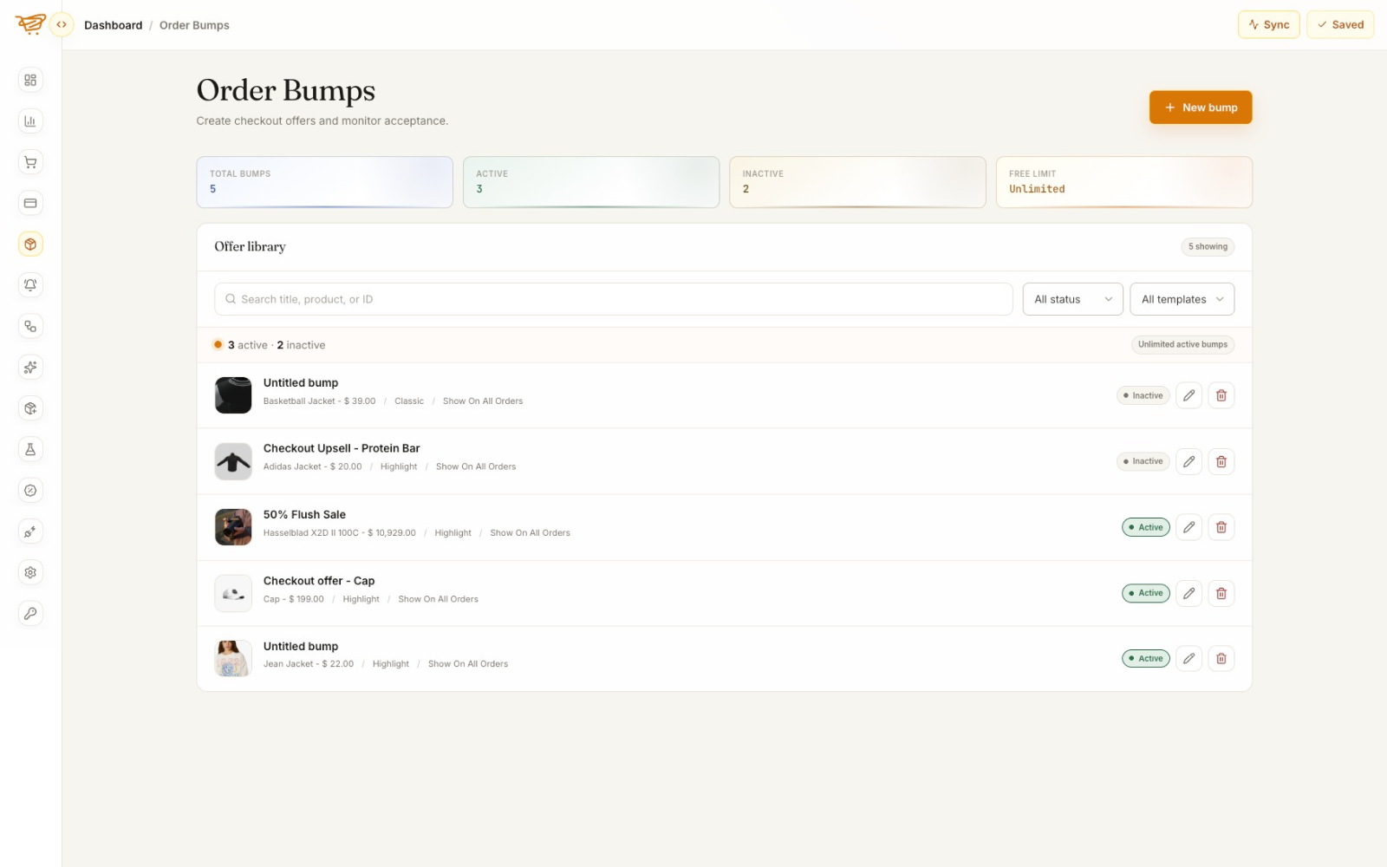Open the dashboard grid icon in sidebar
This screenshot has height=867, width=1387.
30,80
